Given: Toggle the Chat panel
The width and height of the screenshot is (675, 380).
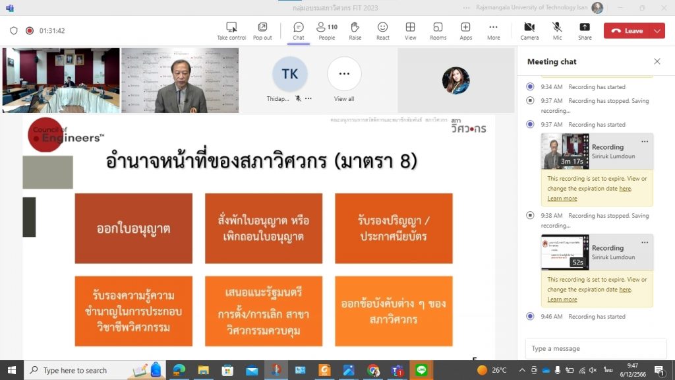Looking at the screenshot, I should point(299,30).
